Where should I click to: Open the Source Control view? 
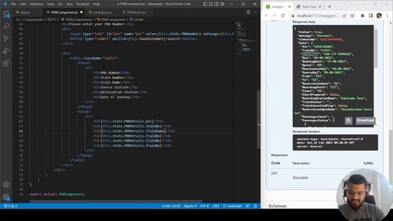pyautogui.click(x=6, y=38)
